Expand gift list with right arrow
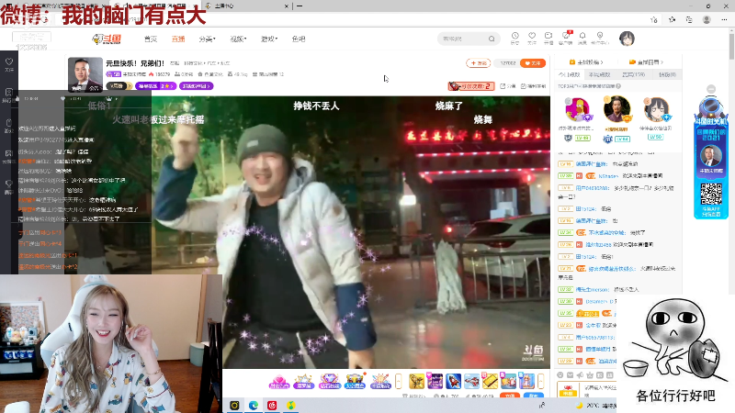Screen dimensions: 735x413 (x=540, y=381)
